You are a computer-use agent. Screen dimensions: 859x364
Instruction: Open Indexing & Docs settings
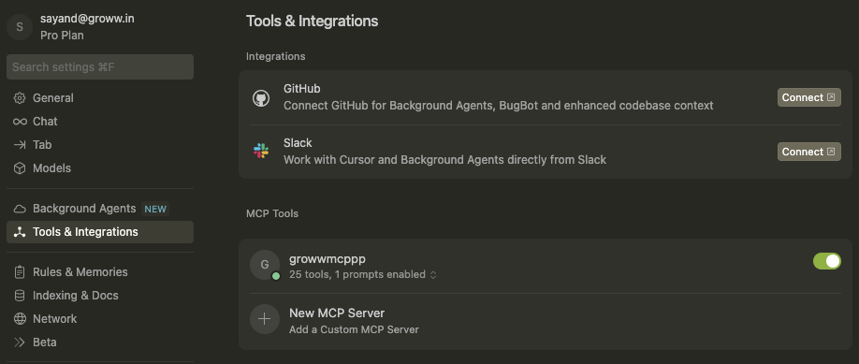click(x=100, y=296)
